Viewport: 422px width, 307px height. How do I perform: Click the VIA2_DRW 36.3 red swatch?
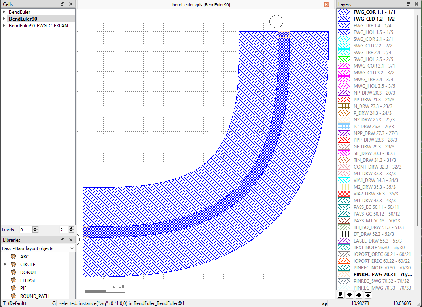pos(344,193)
